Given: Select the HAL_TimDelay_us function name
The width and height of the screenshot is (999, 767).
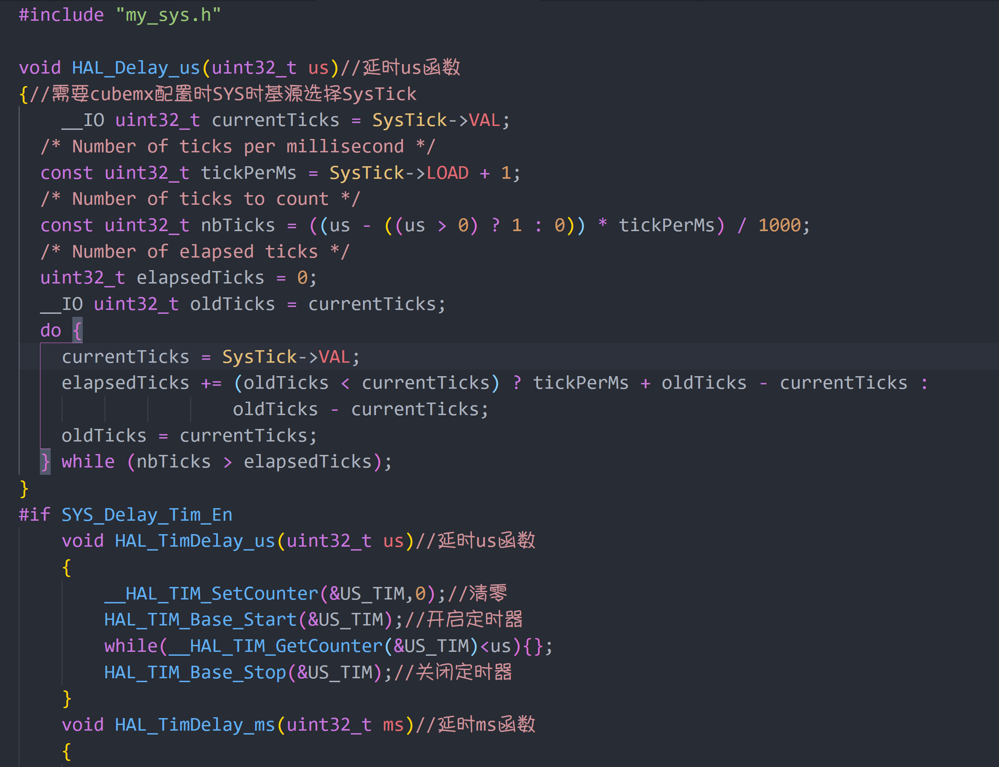Looking at the screenshot, I should click(x=194, y=540).
